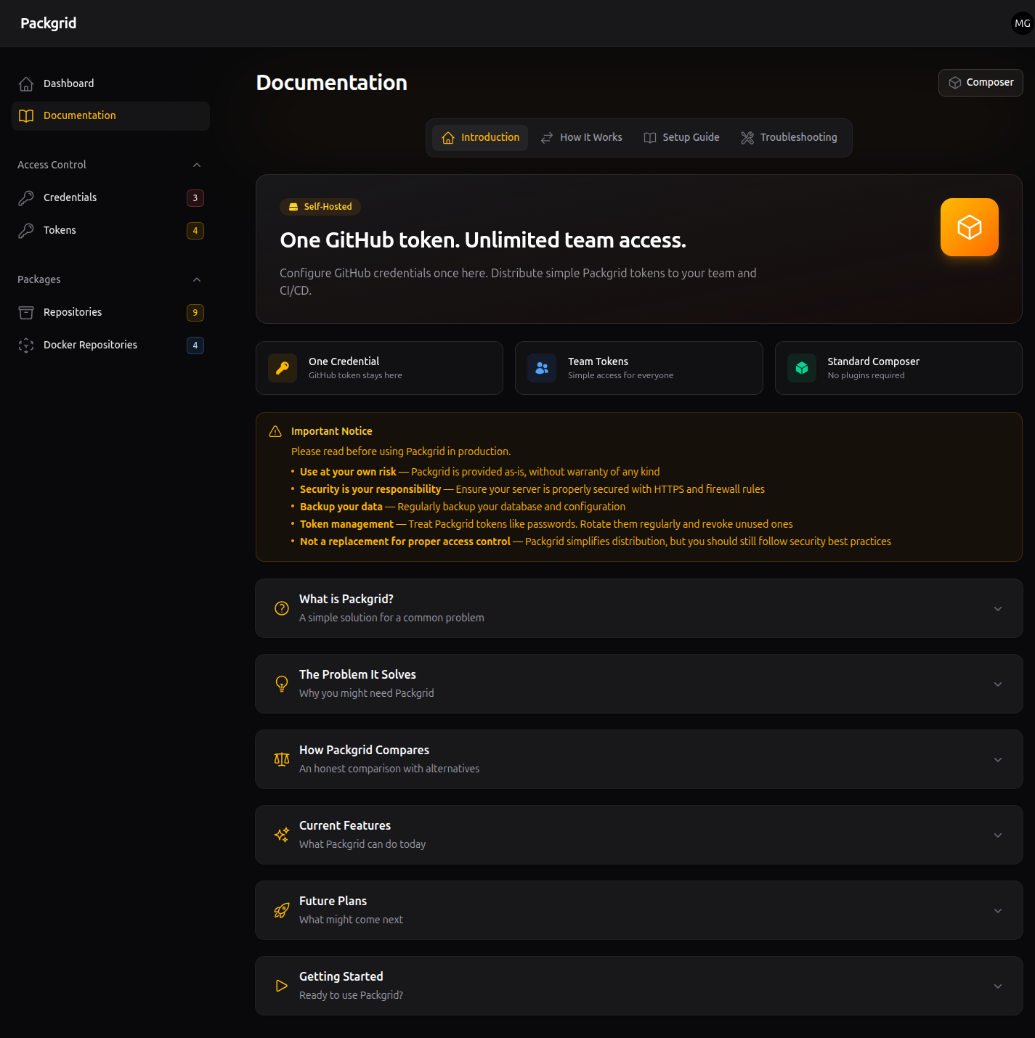The height and width of the screenshot is (1038, 1035).
Task: Open the Composer button
Action: tap(981, 83)
